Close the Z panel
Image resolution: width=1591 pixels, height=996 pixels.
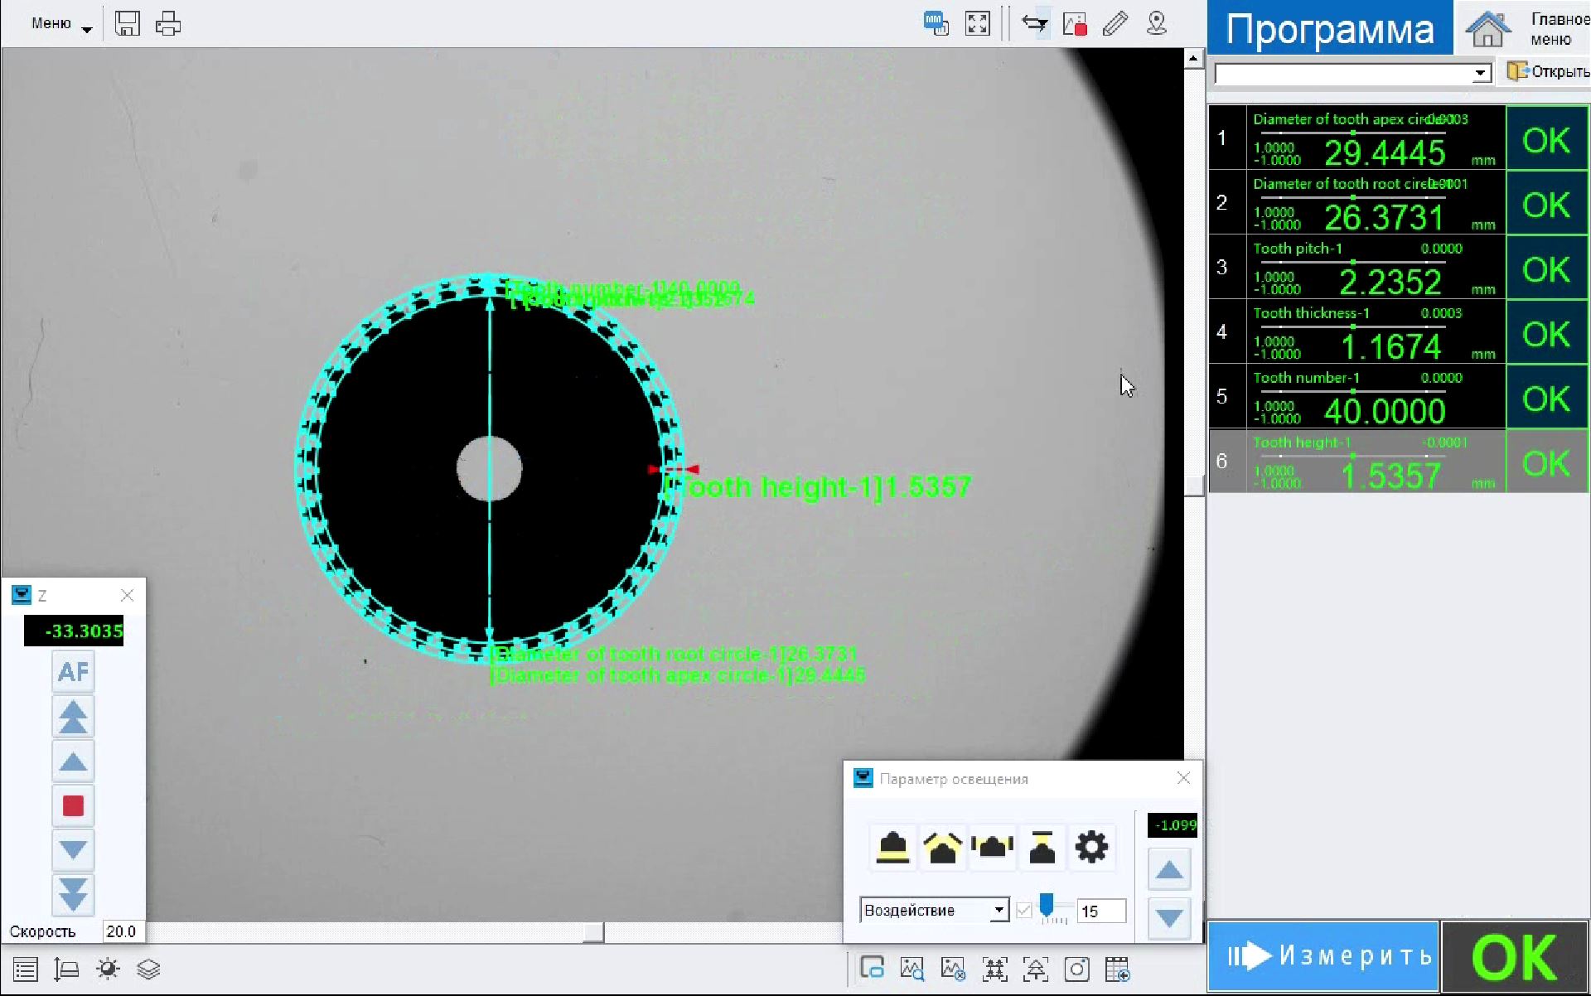127,595
